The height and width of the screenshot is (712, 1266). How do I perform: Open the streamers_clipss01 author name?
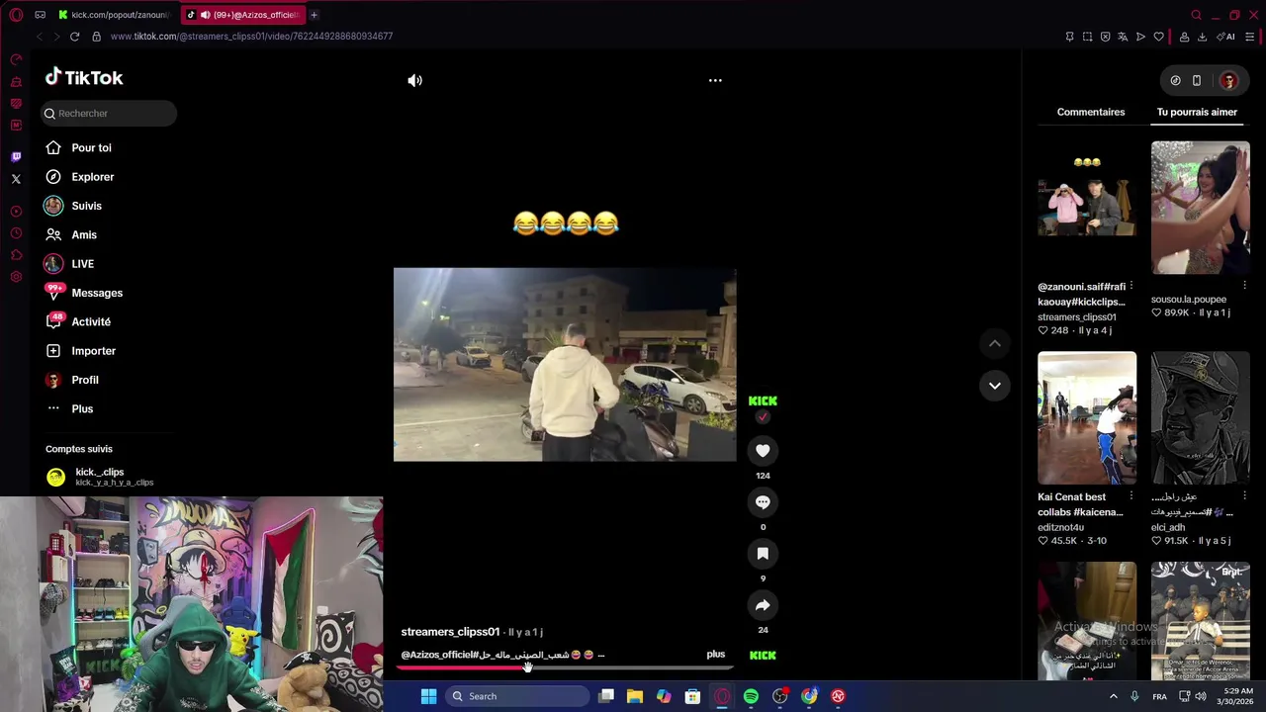pos(450,632)
